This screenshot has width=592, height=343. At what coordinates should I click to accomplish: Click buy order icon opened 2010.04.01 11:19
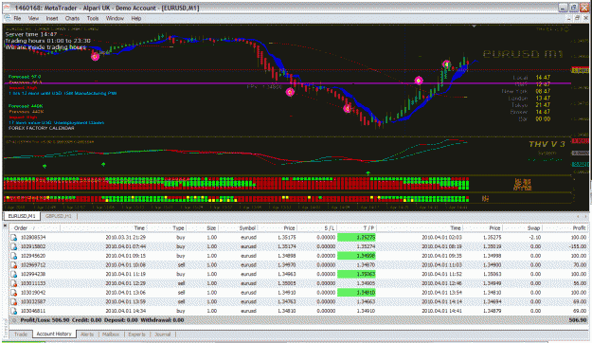[x=13, y=274]
